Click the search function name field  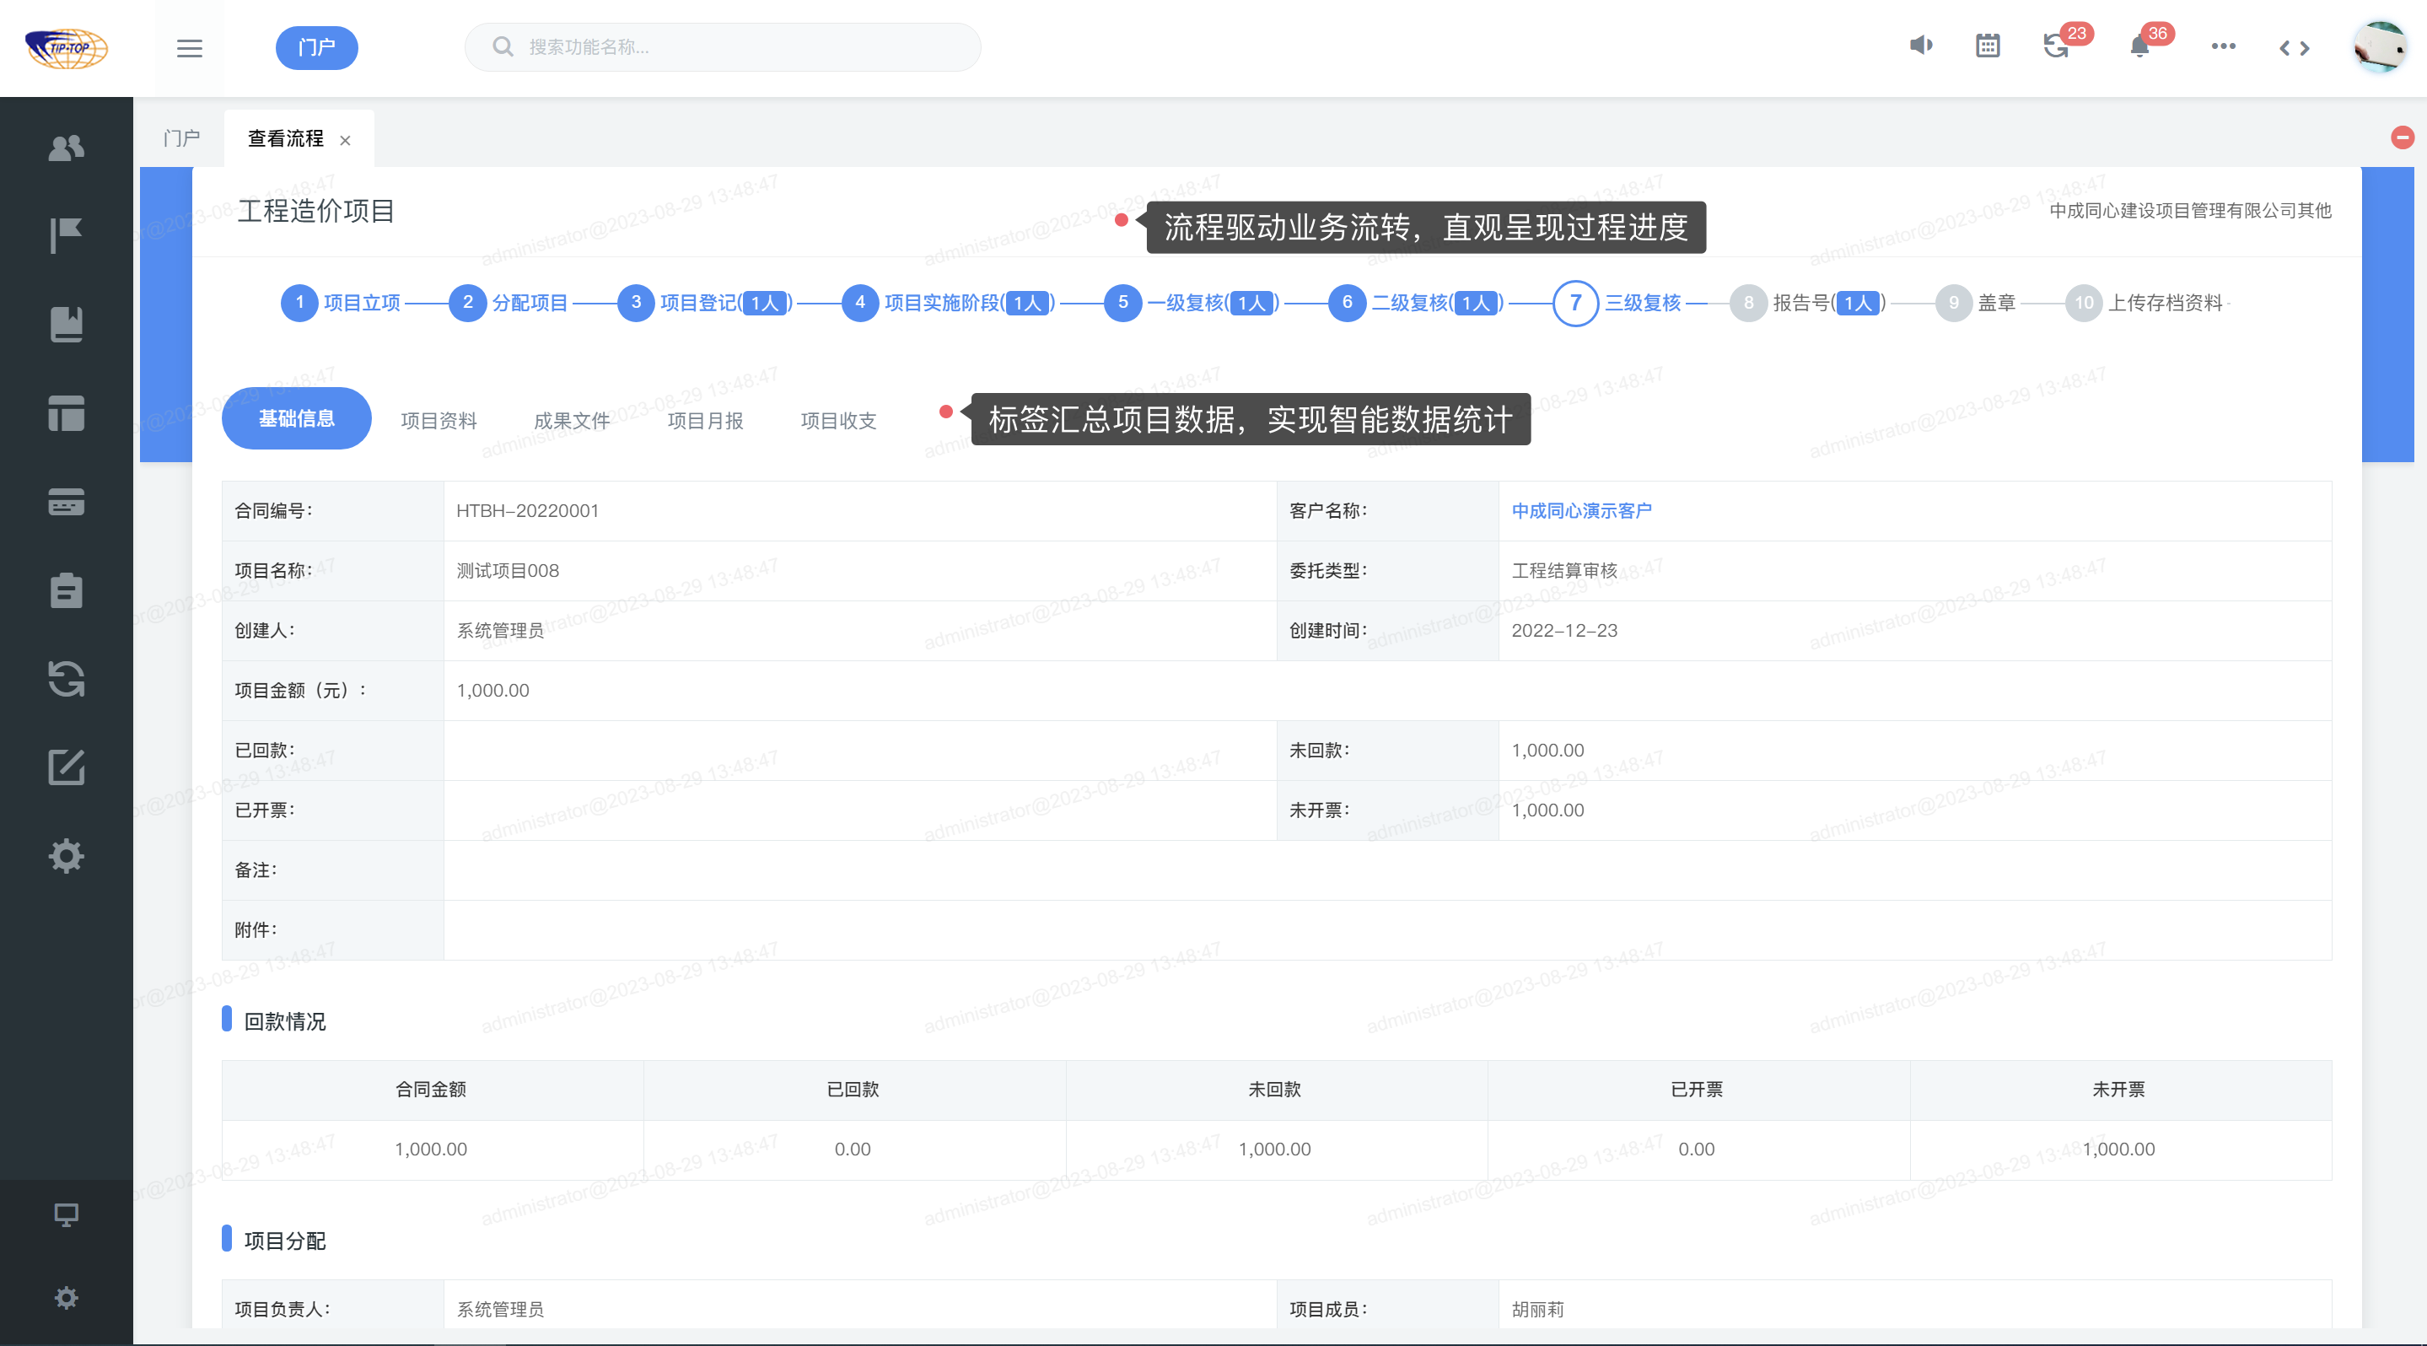coord(735,47)
